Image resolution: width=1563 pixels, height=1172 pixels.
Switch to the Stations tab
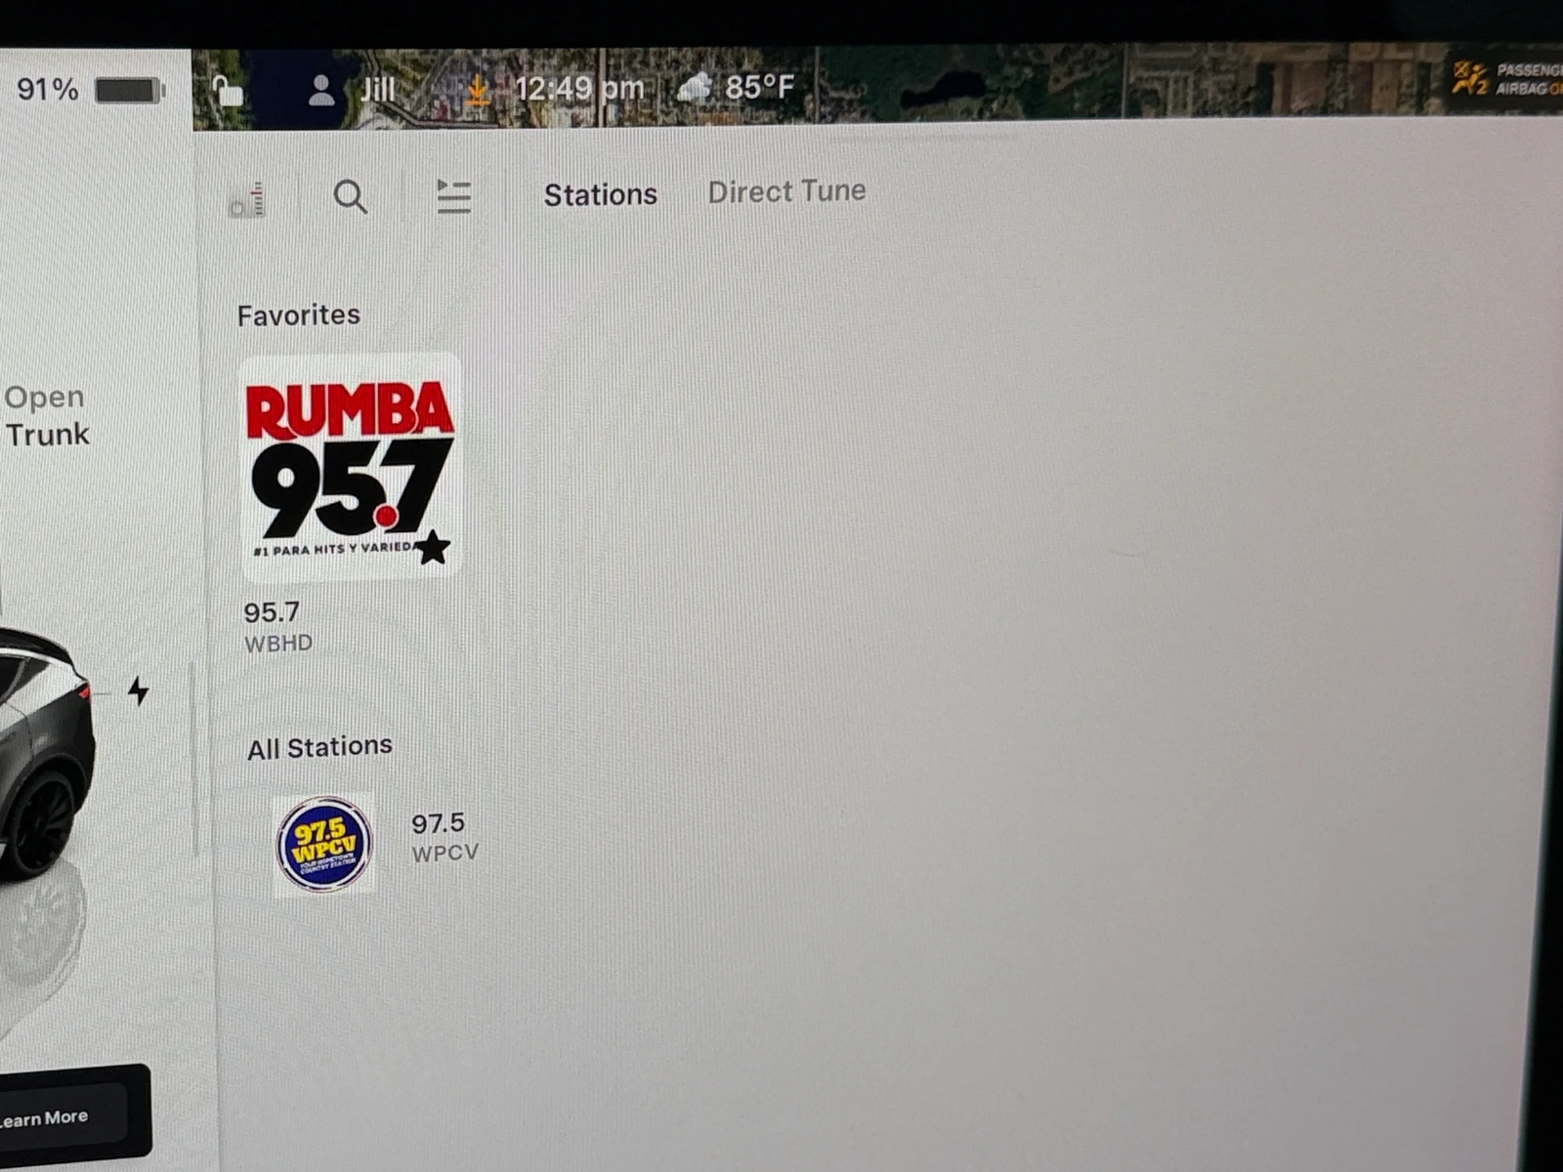pos(600,194)
